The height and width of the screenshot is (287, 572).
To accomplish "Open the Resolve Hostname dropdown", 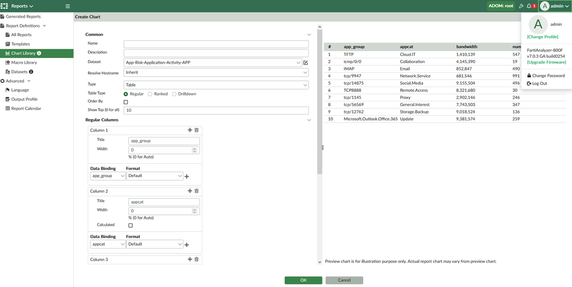I will click(x=216, y=73).
